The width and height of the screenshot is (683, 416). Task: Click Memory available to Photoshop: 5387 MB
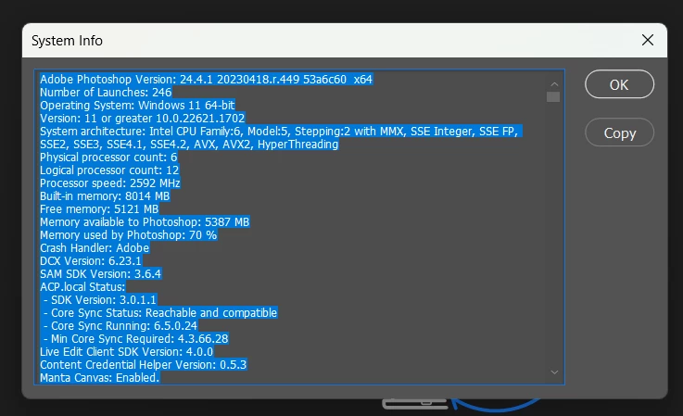145,222
